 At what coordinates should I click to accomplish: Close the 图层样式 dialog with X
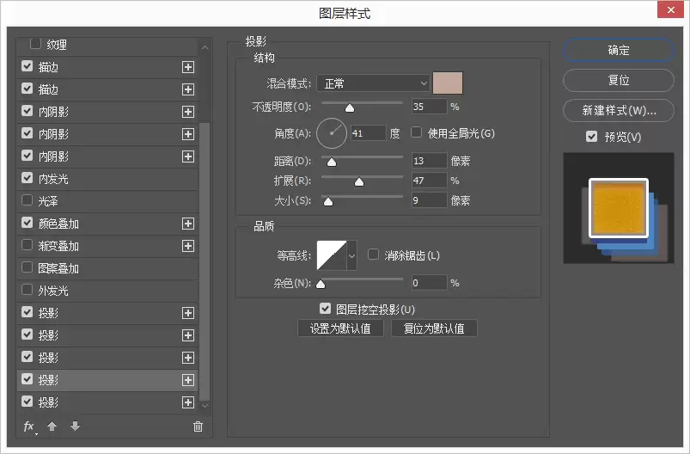(670, 9)
